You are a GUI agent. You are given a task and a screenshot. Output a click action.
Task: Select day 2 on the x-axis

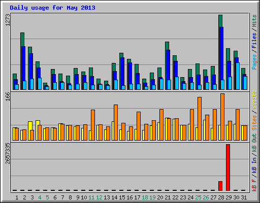[x=24, y=197]
